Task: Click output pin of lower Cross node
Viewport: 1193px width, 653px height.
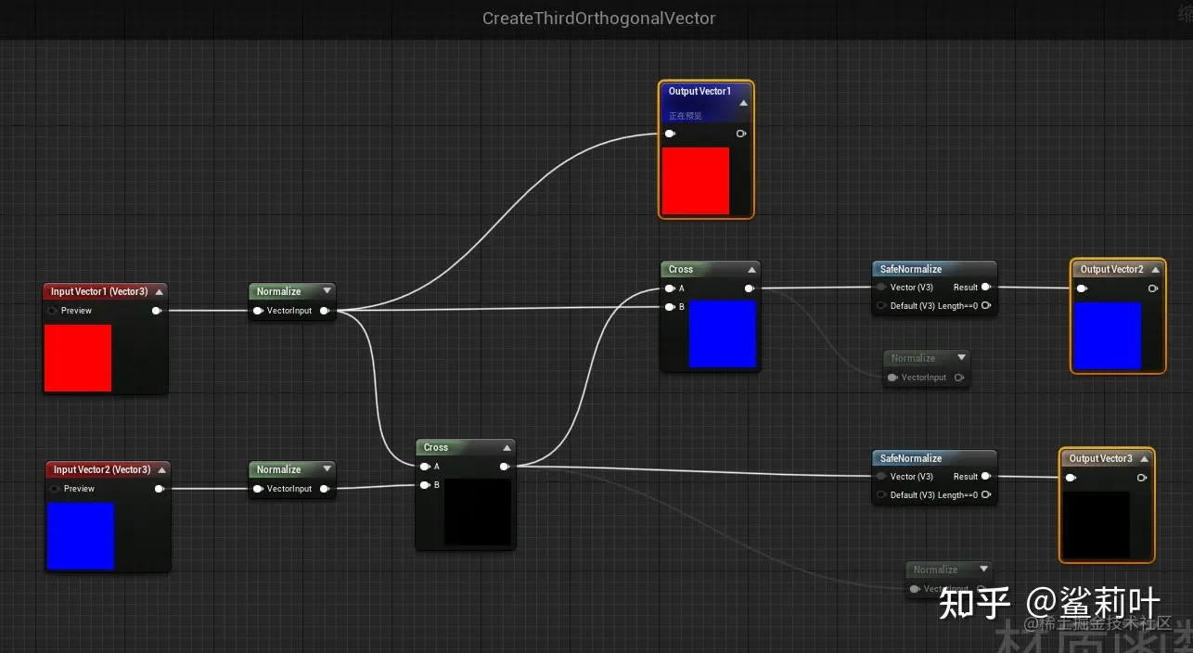Action: [x=505, y=467]
